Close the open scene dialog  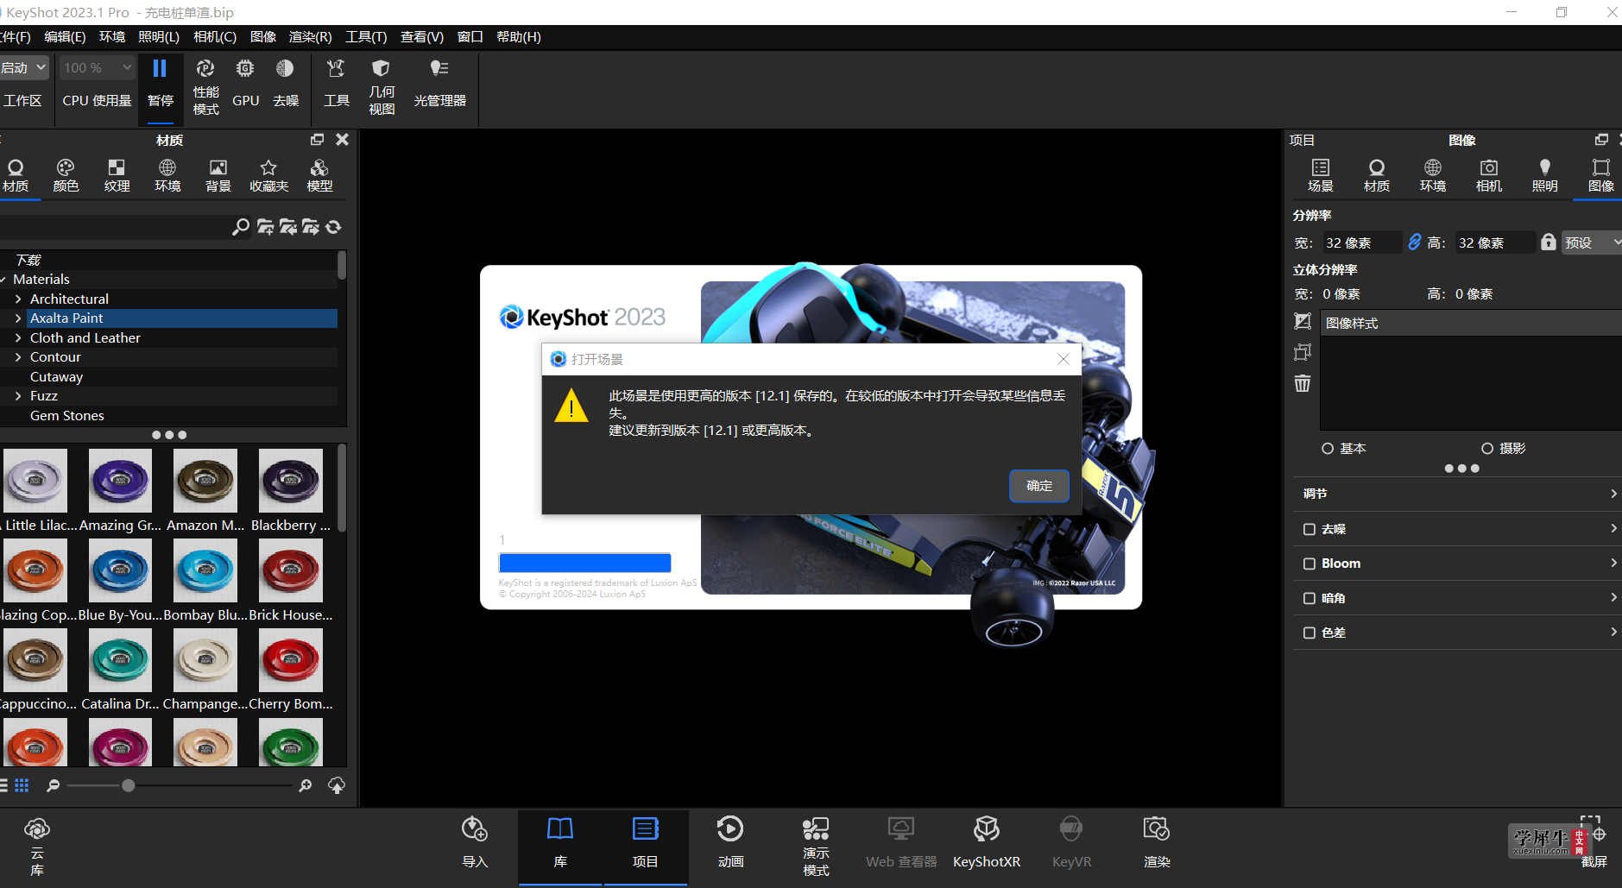(1063, 359)
